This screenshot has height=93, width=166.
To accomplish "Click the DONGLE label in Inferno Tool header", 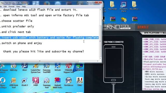I will (x=143, y=27).
